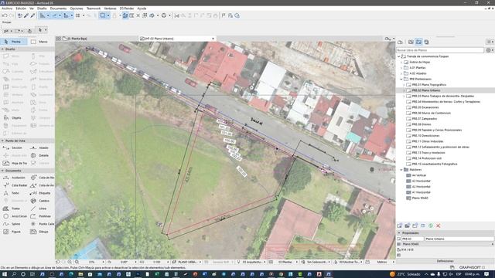This screenshot has height=278, width=495.
Task: Open the navigator settings gear button
Action: 489,50
